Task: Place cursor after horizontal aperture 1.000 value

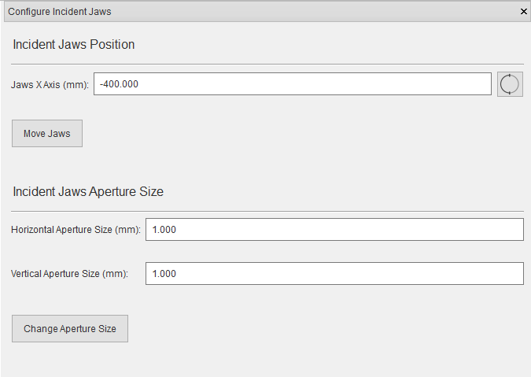Action: pyautogui.click(x=176, y=230)
